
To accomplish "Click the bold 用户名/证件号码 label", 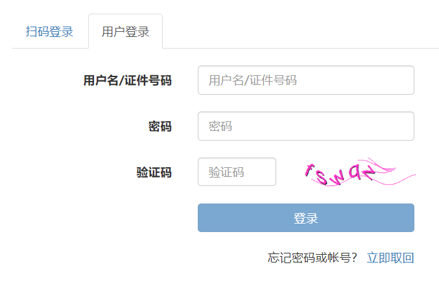I will 127,80.
